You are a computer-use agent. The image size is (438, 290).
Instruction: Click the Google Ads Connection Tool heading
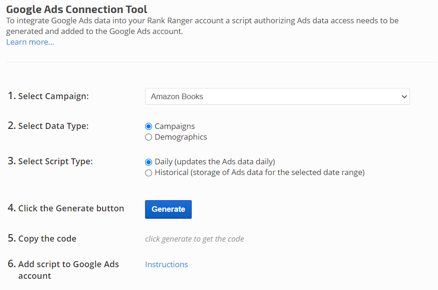click(76, 9)
